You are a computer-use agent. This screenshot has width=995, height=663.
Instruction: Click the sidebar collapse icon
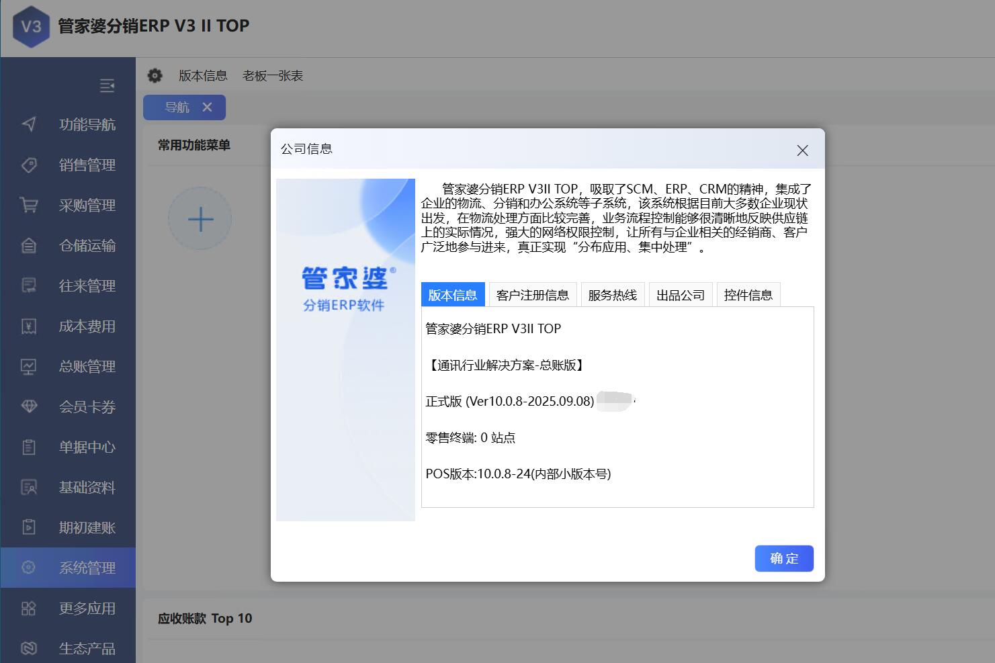107,85
